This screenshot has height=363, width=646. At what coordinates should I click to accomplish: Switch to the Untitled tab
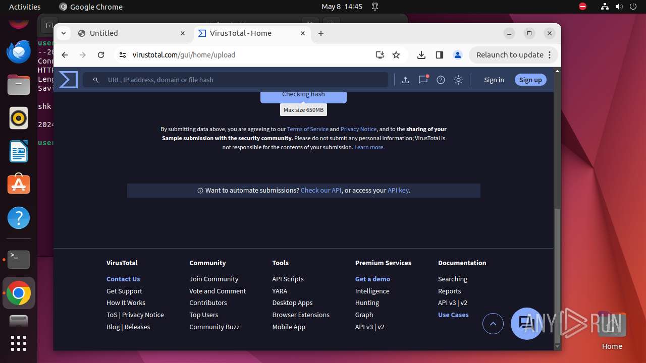132,33
